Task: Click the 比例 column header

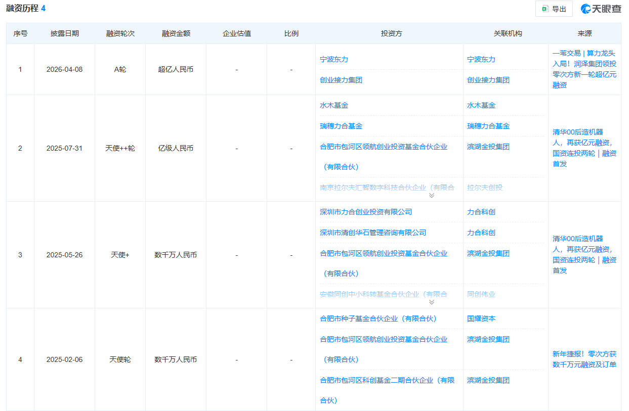Action: pos(291,33)
